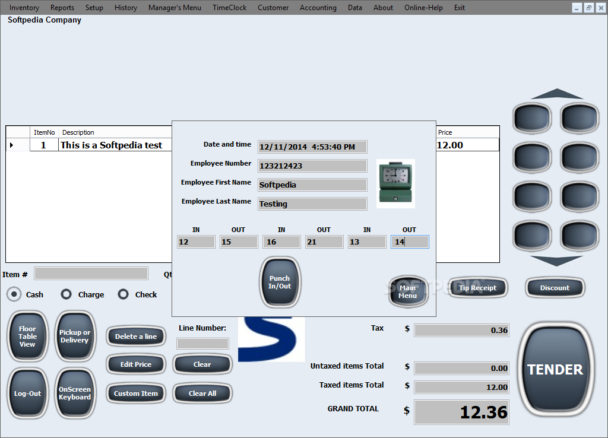Open the Data menu

click(x=355, y=7)
